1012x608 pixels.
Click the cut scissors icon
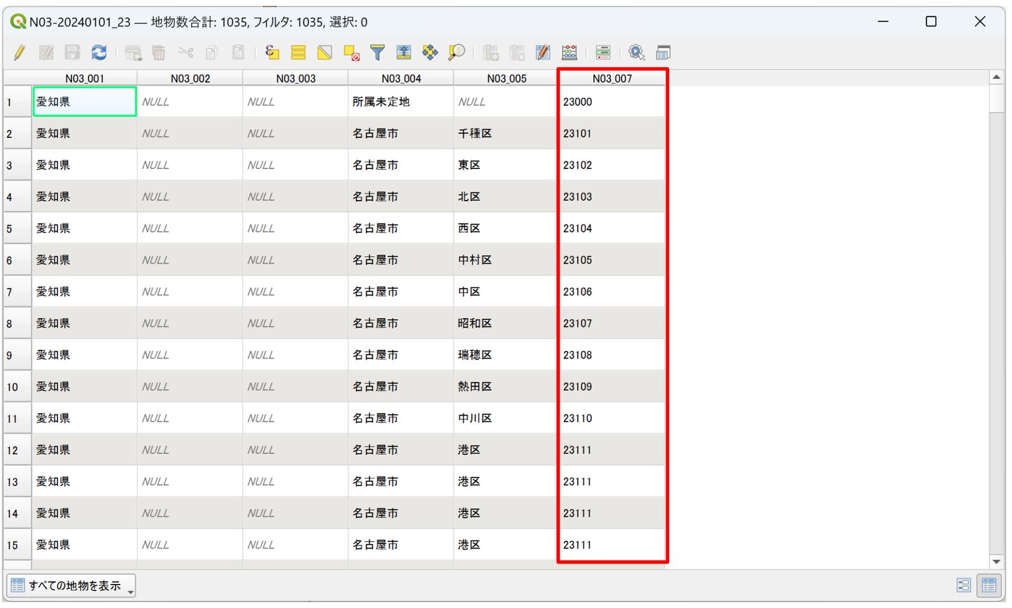click(x=185, y=53)
